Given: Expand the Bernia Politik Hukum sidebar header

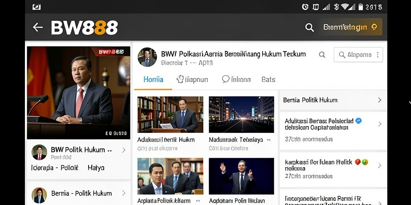Looking at the screenshot, I should tap(333, 100).
